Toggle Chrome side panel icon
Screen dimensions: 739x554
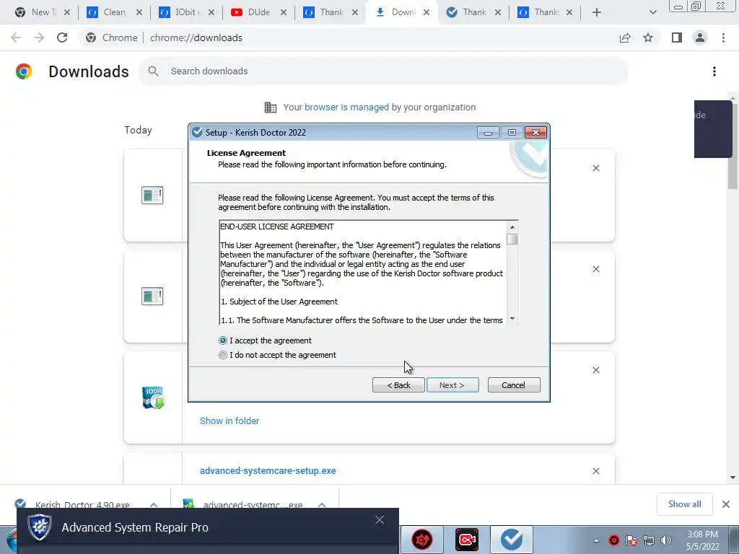click(x=677, y=38)
